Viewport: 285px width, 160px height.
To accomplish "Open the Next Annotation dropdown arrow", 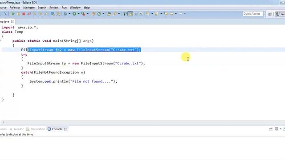I will tap(152, 14).
